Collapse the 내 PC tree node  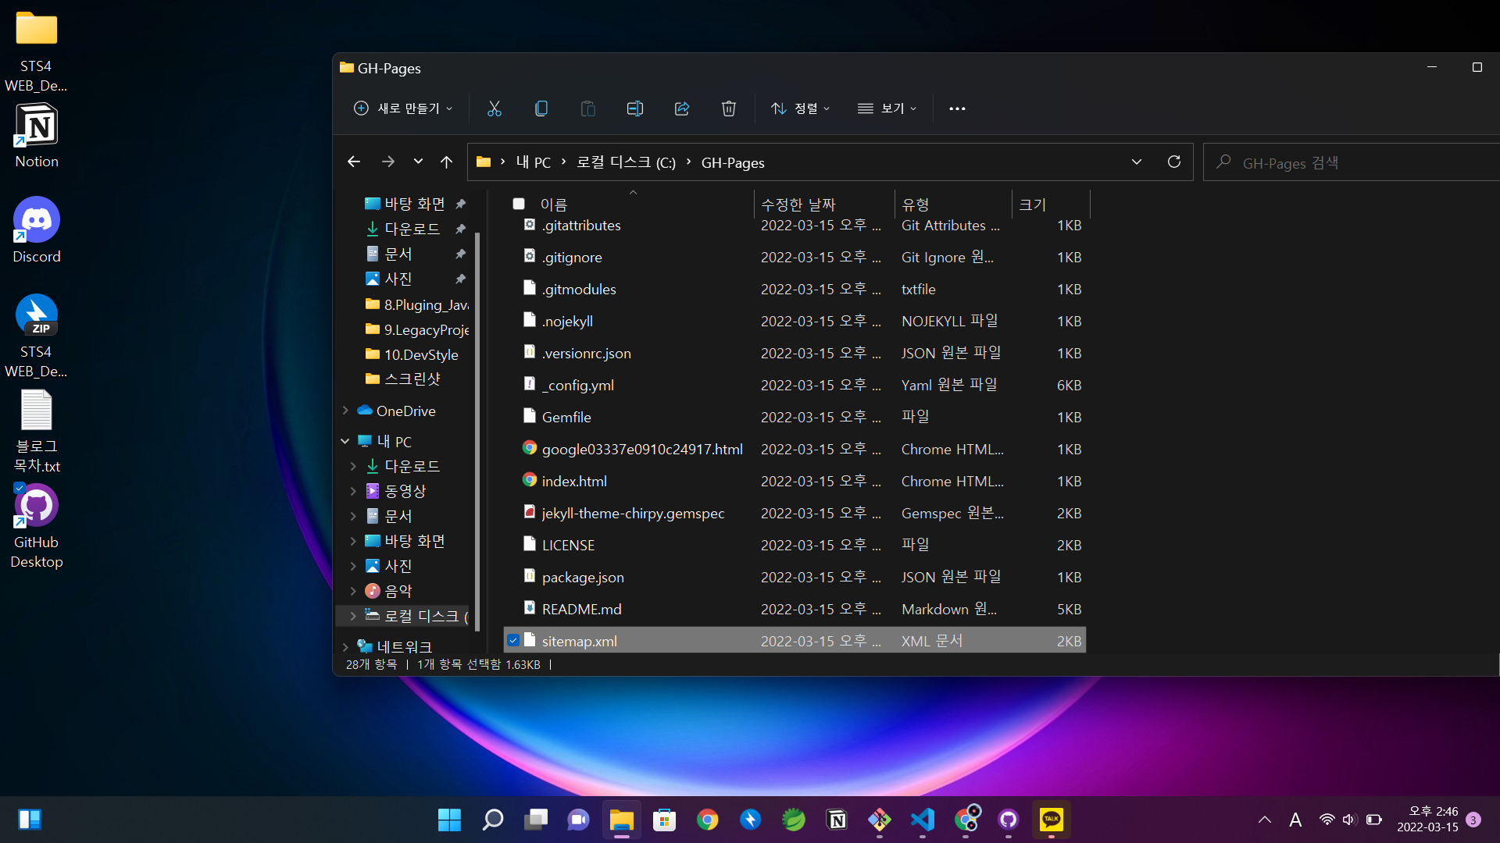coord(345,441)
